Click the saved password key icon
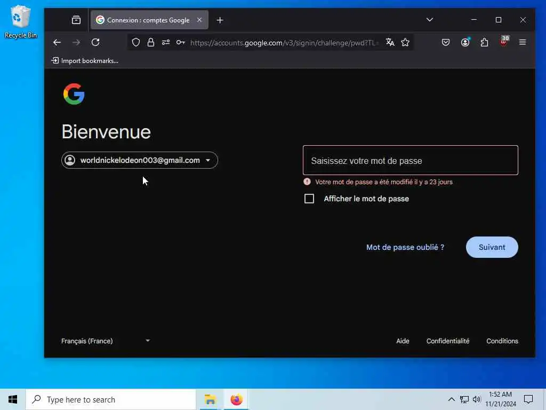 180,43
